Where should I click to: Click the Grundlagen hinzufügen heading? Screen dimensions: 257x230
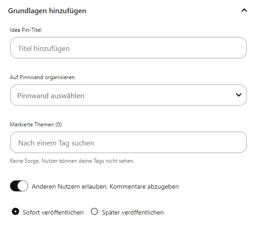pos(47,11)
